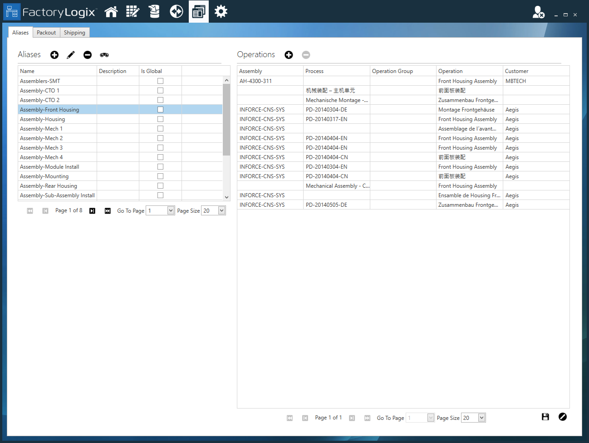Go to the last aliases page with the arrow

point(108,210)
